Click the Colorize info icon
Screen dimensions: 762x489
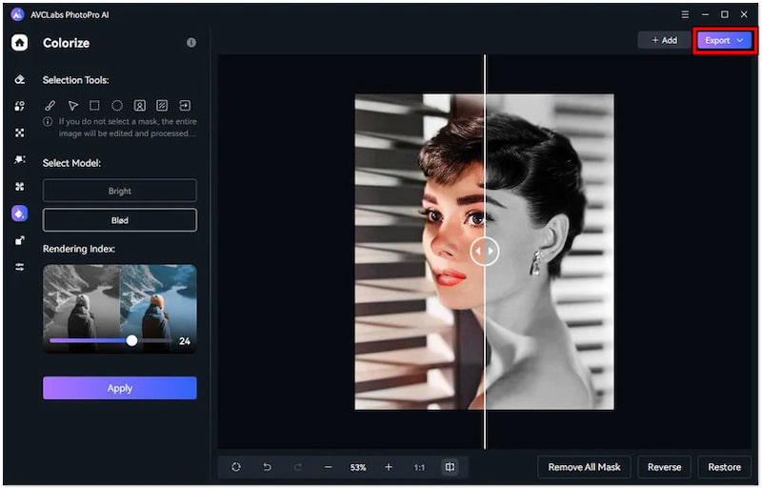coord(191,43)
